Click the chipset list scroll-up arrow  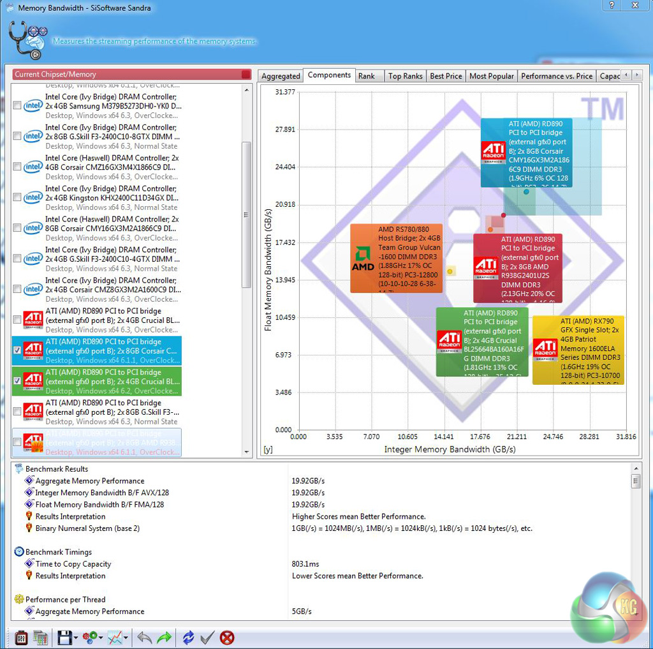(247, 89)
